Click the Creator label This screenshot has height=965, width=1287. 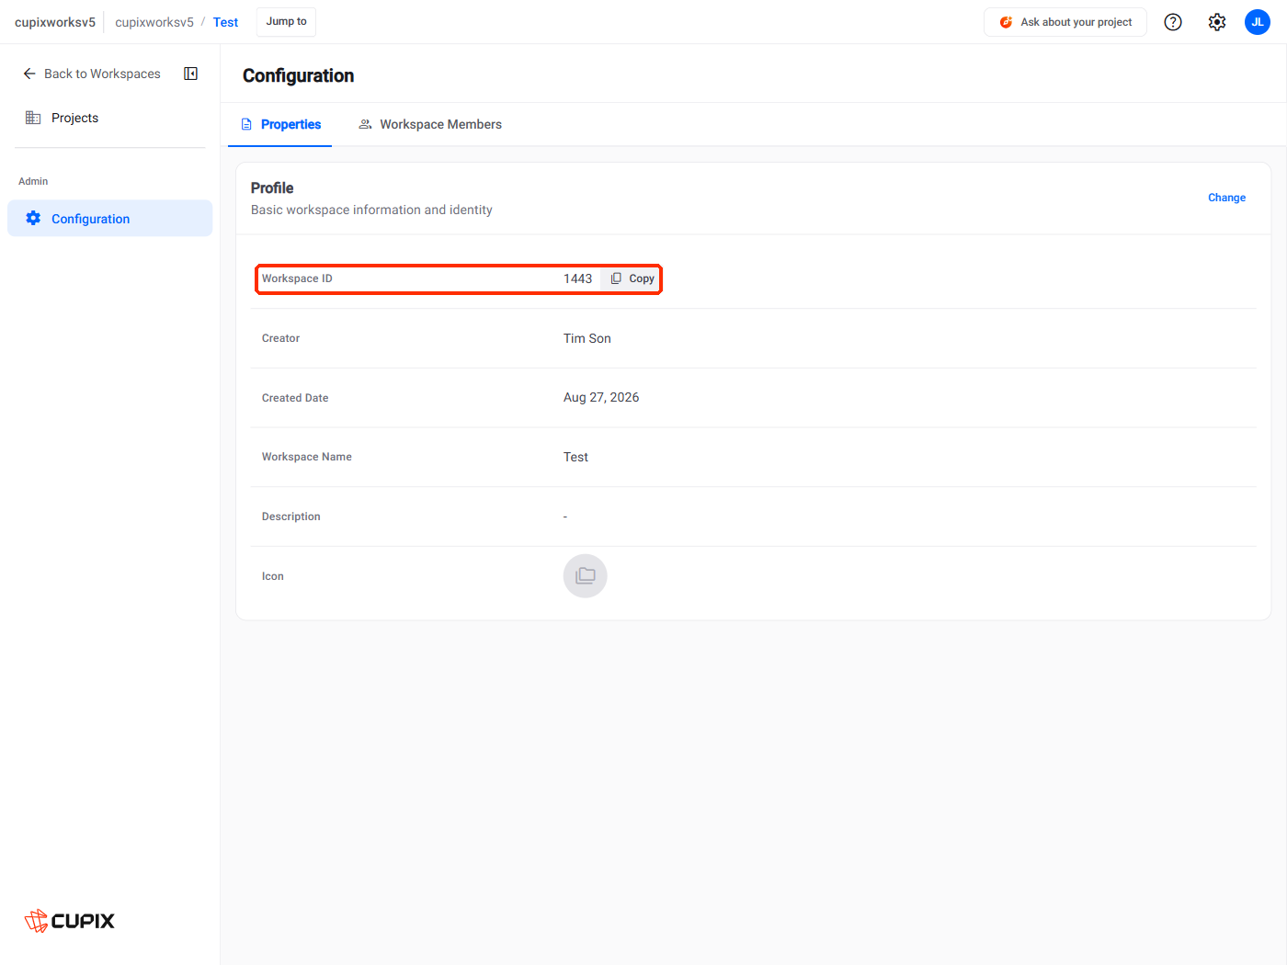[280, 338]
